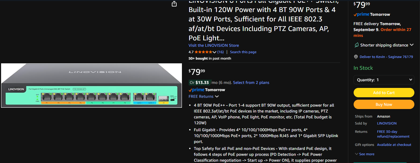Click Select from 2 plans link
Viewport: 420px width, 163px height.
point(251,83)
